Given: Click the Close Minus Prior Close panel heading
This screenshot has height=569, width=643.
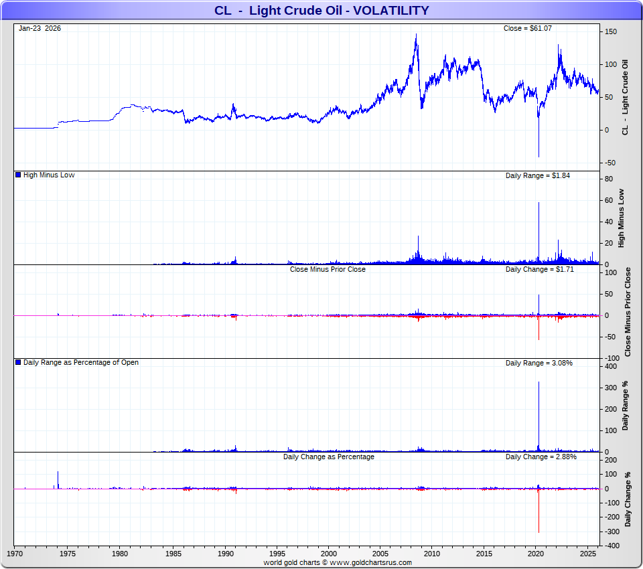Looking at the screenshot, I should [328, 269].
